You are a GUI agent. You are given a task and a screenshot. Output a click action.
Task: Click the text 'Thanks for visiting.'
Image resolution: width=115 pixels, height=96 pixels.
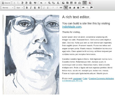71,32
